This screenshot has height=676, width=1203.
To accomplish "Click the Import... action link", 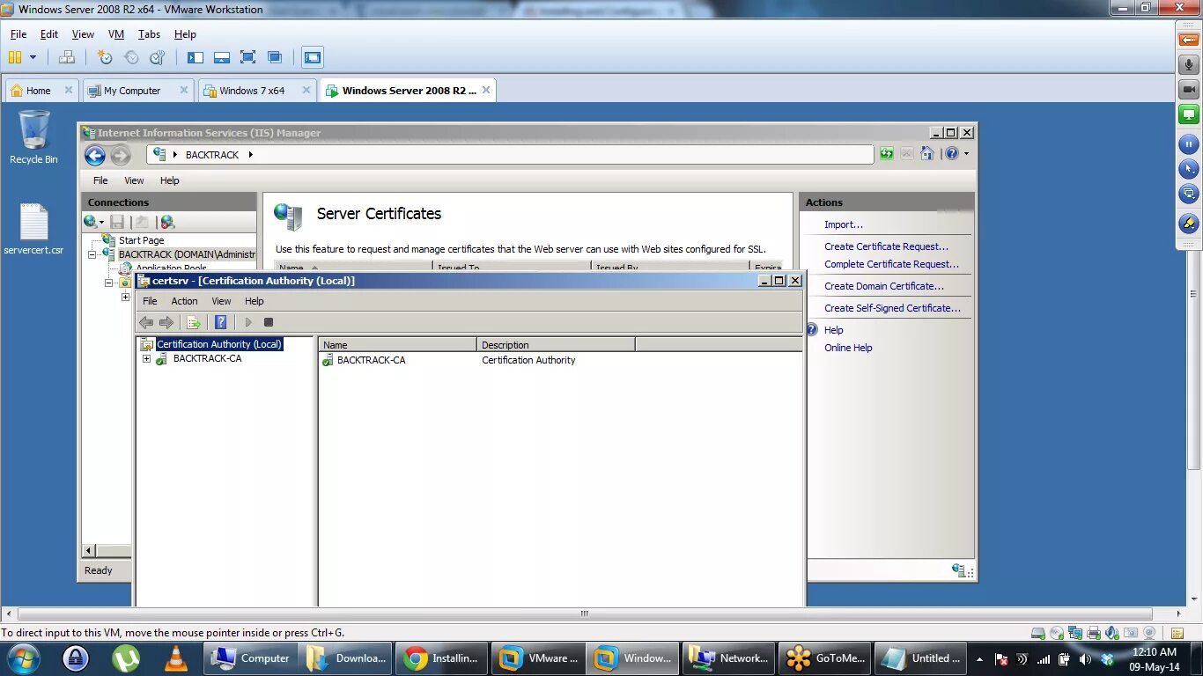I will click(x=844, y=224).
